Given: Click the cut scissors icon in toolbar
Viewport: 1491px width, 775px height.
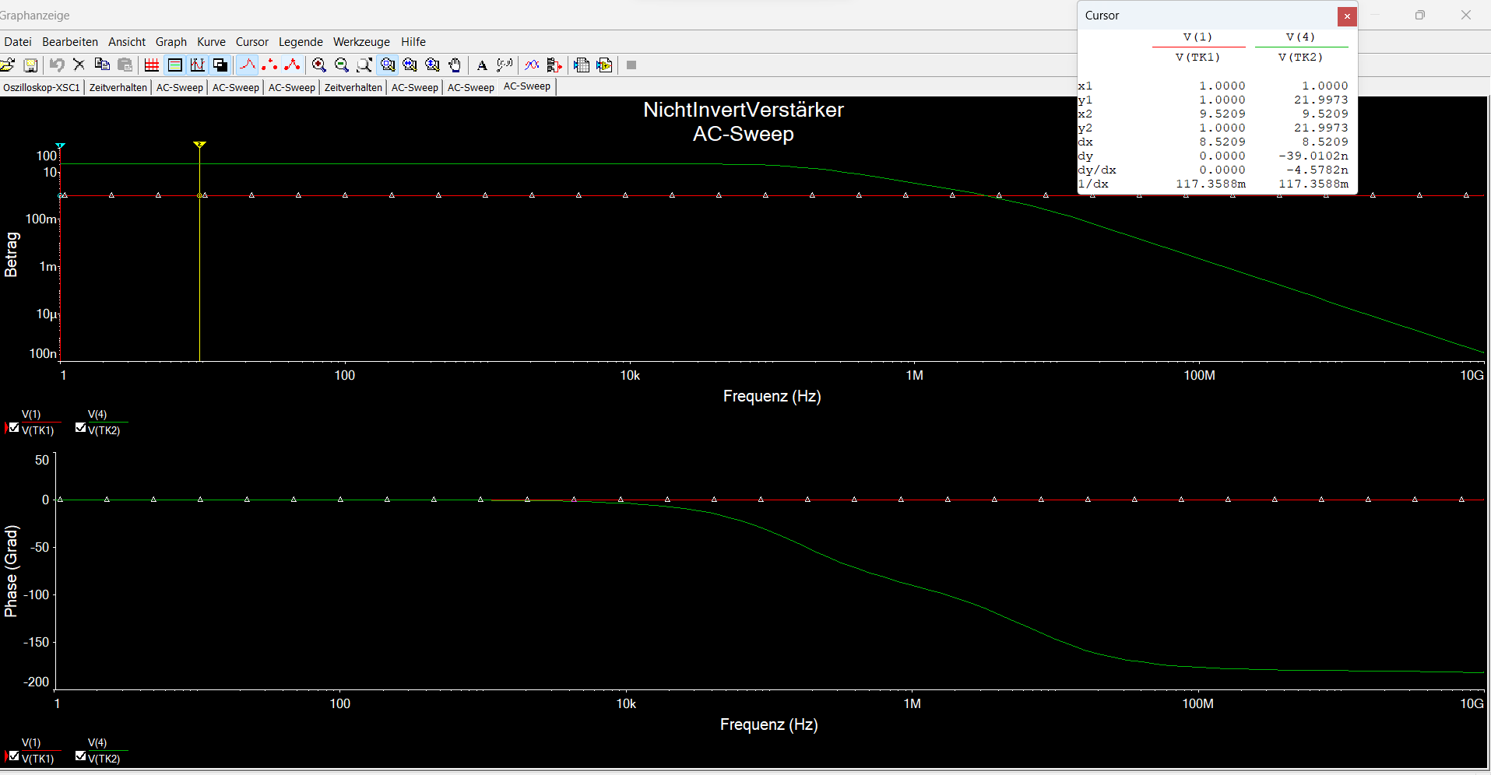Looking at the screenshot, I should click(x=79, y=65).
